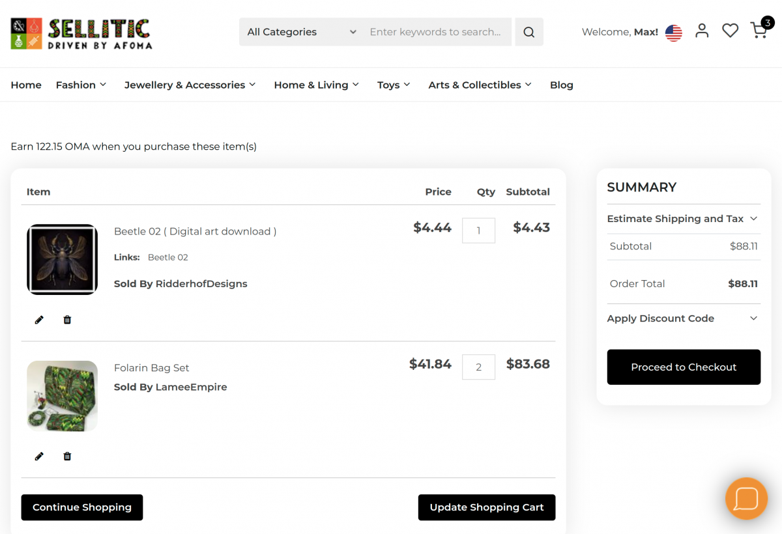This screenshot has width=782, height=534.
Task: Remove Folarin Bag Set with trash icon
Action: [x=67, y=457]
